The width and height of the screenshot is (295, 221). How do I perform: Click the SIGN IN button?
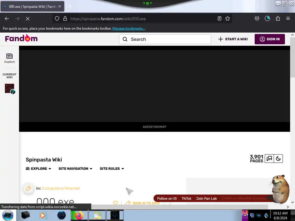point(270,39)
